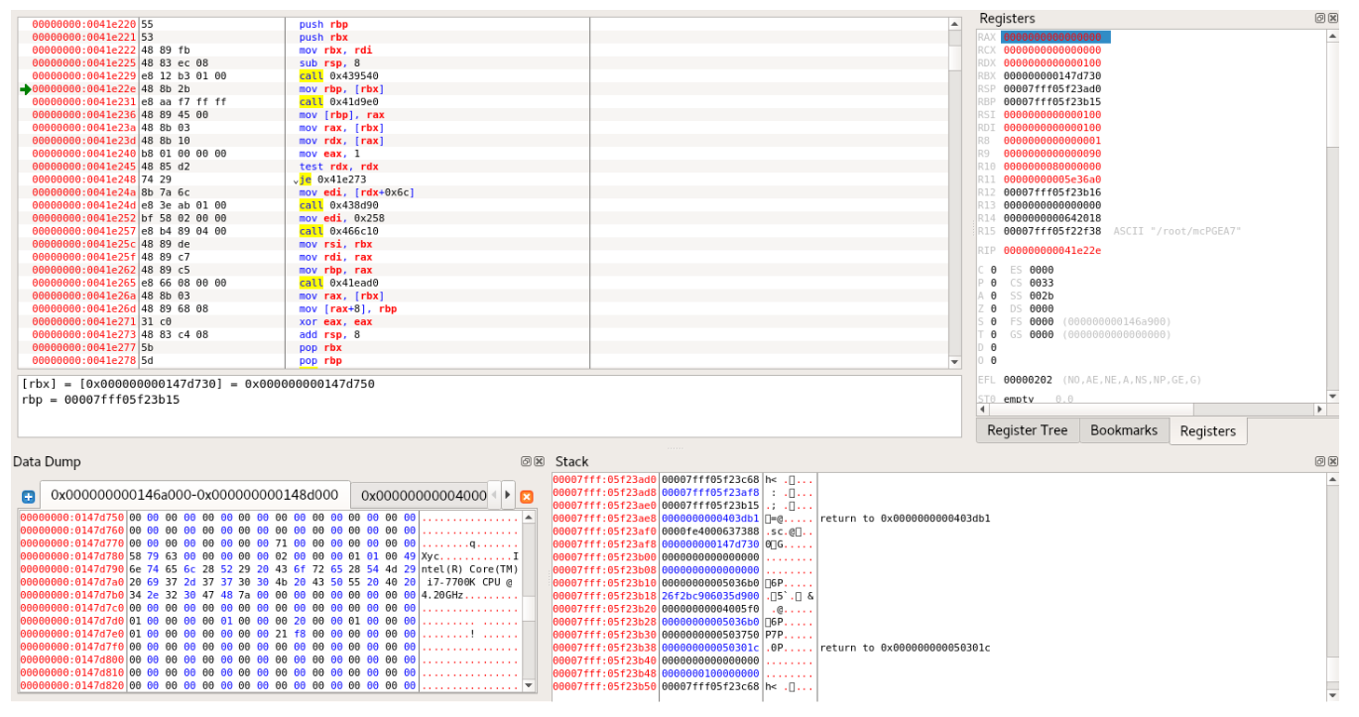Click the R15 register value 00007fff05f22f38
The height and width of the screenshot is (717, 1359).
pyautogui.click(x=1052, y=231)
